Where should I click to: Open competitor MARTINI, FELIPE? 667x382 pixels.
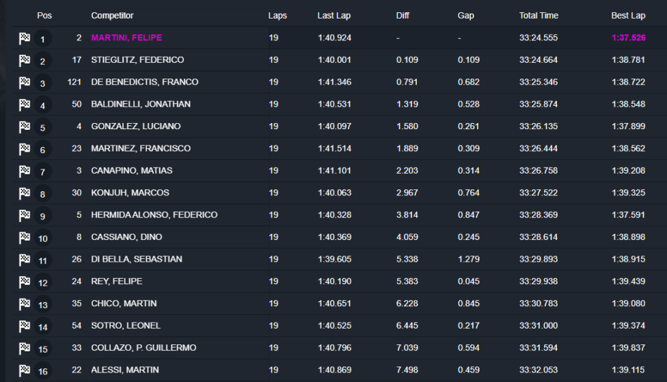(126, 38)
